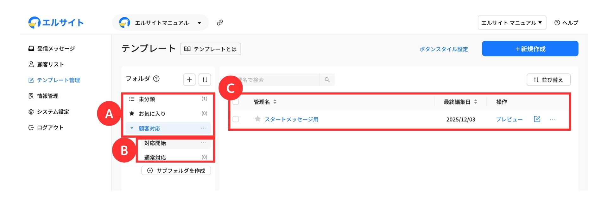Viewport: 608px width, 202px height.
Task: Go to 顧客リスト in sidebar
Action: [x=50, y=64]
